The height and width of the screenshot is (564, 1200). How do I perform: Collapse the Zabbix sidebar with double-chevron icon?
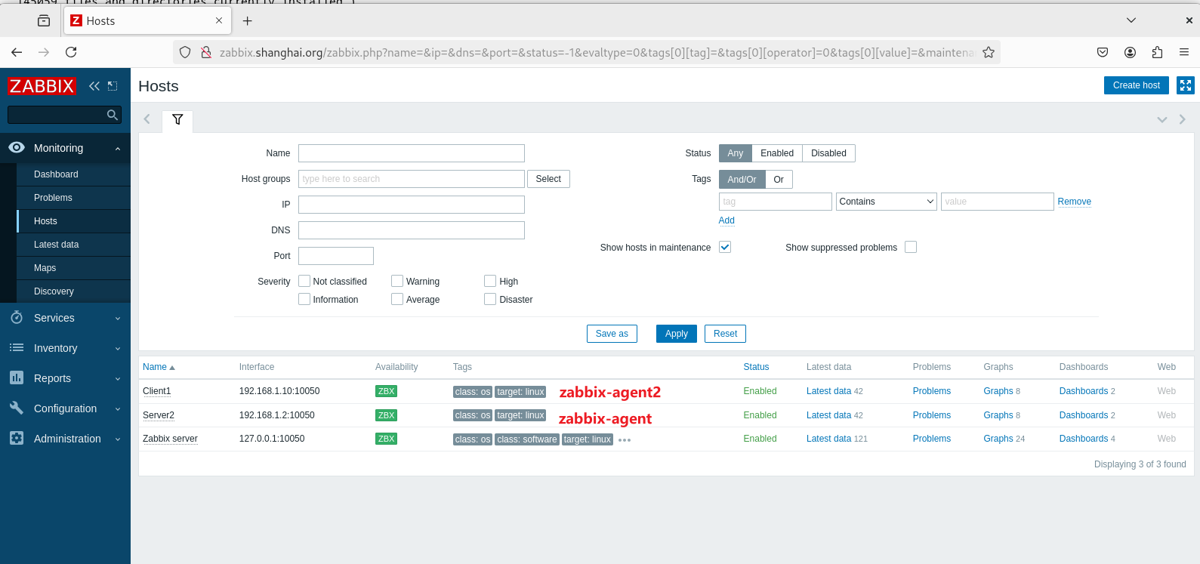tap(94, 86)
